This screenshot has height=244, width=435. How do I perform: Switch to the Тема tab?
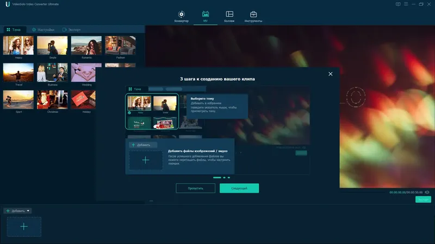14,30
